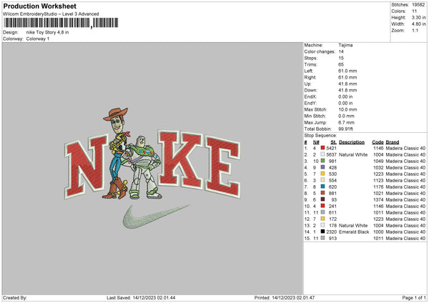
Task: Select the Min Stitch value 0.0 mm
Action: 346,116
